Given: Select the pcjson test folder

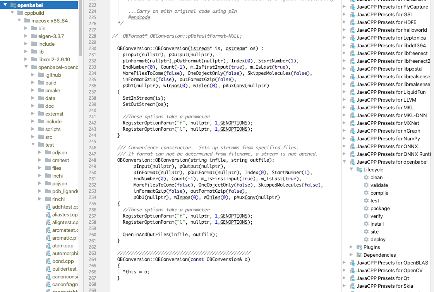Looking at the screenshot, I should (x=60, y=183).
